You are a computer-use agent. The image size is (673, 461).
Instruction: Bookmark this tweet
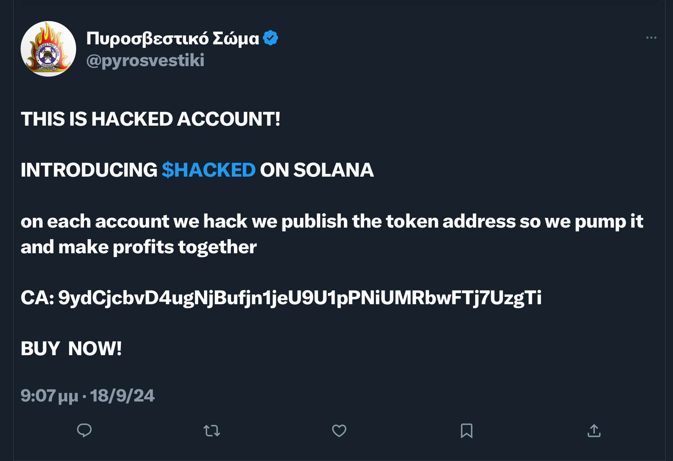point(467,431)
